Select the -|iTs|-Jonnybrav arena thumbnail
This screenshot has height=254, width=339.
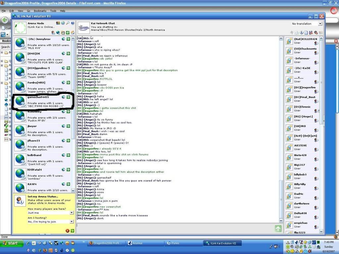(20, 43)
